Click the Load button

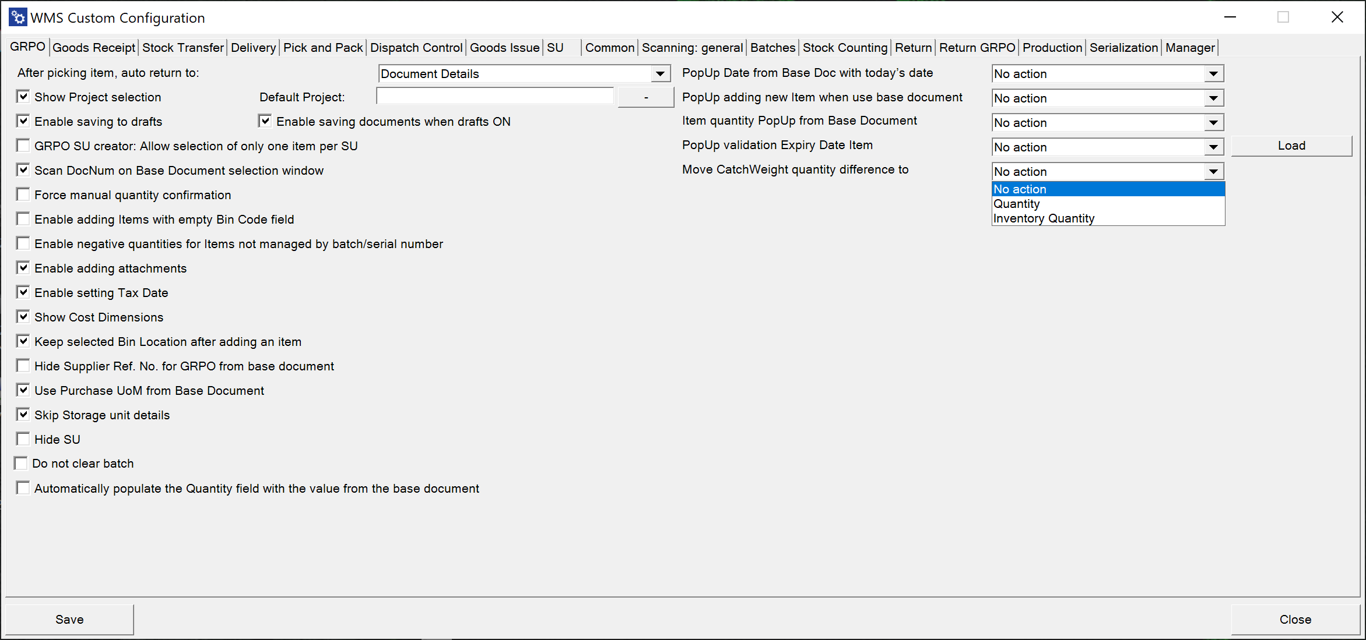(x=1291, y=146)
